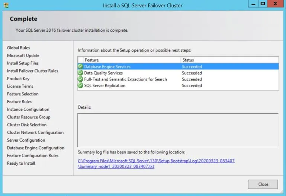Click the Feature Configuration Rules step
Viewport: 286px width, 196px height.
pyautogui.click(x=33, y=156)
